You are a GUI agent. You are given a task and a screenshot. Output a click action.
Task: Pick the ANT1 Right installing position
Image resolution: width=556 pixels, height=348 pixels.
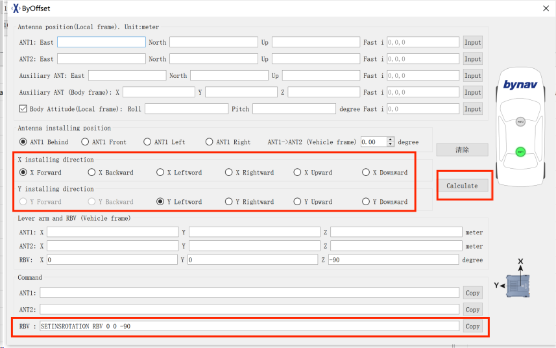[x=210, y=142]
